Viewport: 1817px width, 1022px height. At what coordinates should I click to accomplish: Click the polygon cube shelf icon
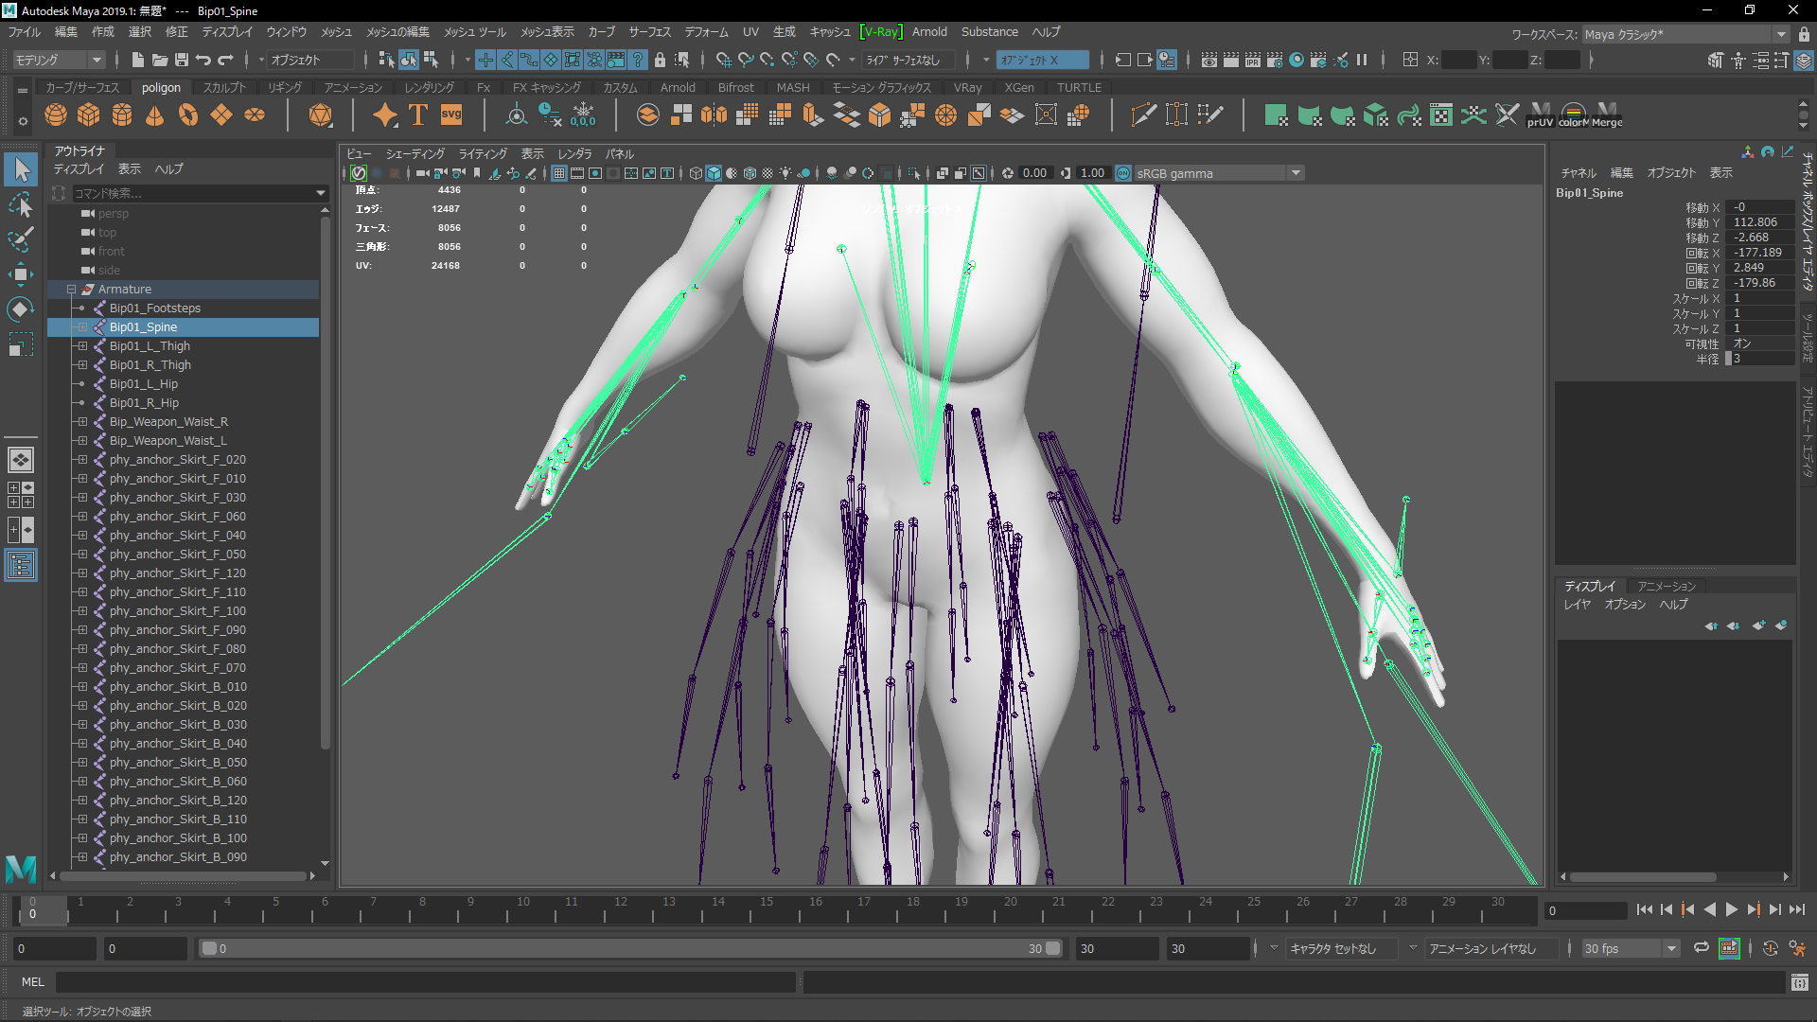89,115
